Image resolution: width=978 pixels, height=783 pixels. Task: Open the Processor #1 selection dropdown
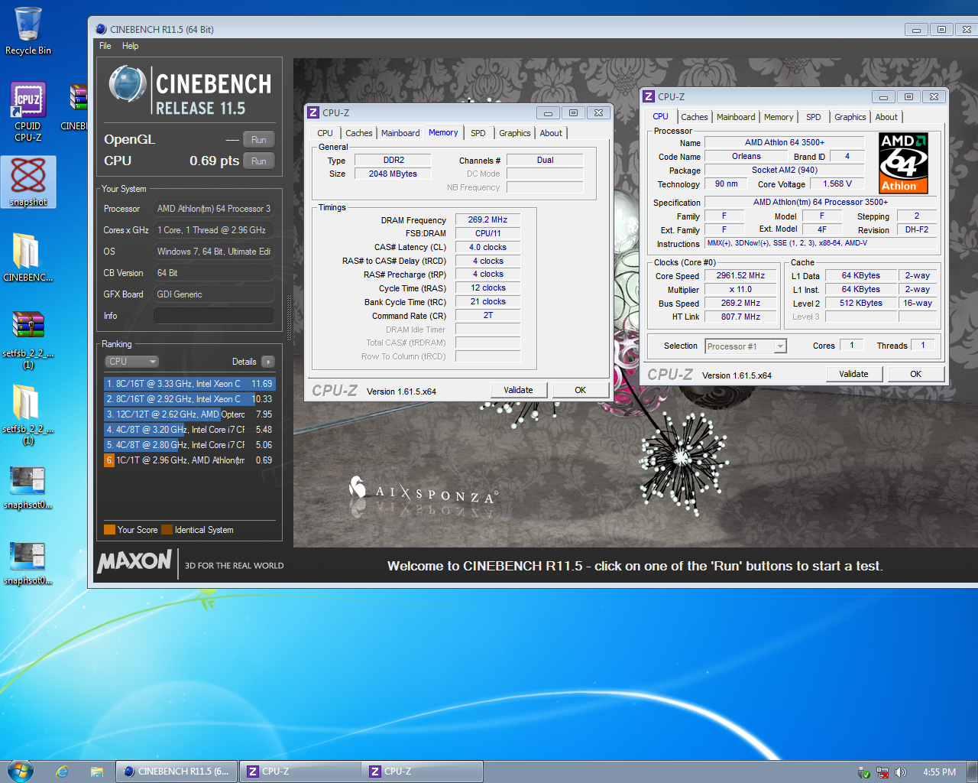745,346
